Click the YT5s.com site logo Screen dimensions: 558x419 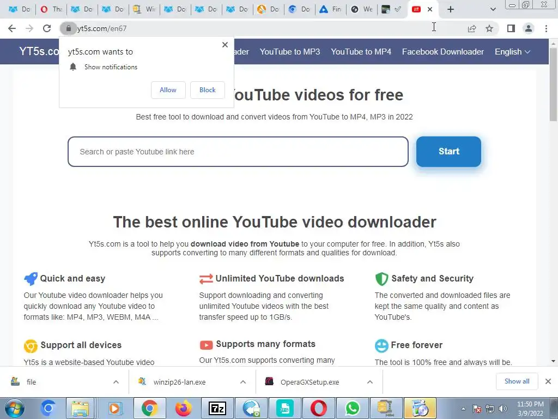(x=39, y=51)
